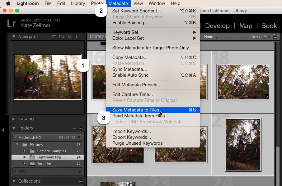Open the Library menu
This screenshot has height=186, width=282.
(78, 3)
